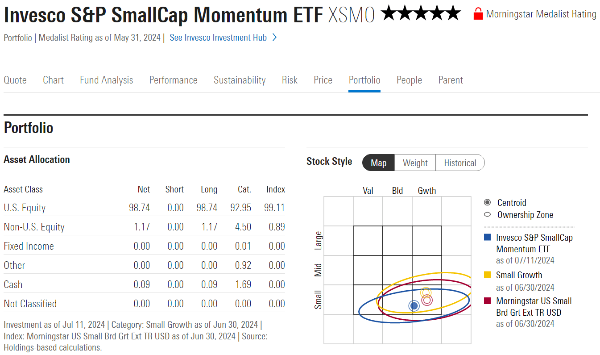The height and width of the screenshot is (355, 600).
Task: Open the Performance tab
Action: [x=173, y=80]
